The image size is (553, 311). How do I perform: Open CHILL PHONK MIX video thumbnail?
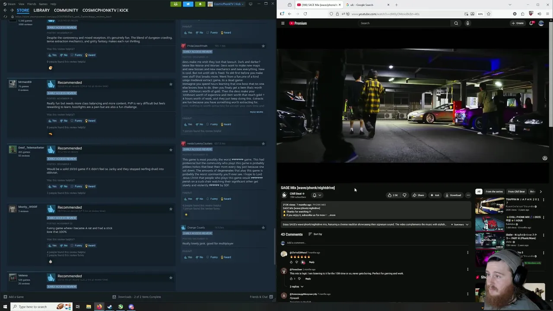(489, 223)
